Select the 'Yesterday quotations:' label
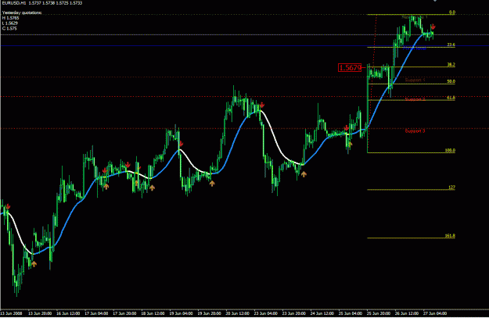This screenshot has width=489, height=318. click(x=22, y=13)
